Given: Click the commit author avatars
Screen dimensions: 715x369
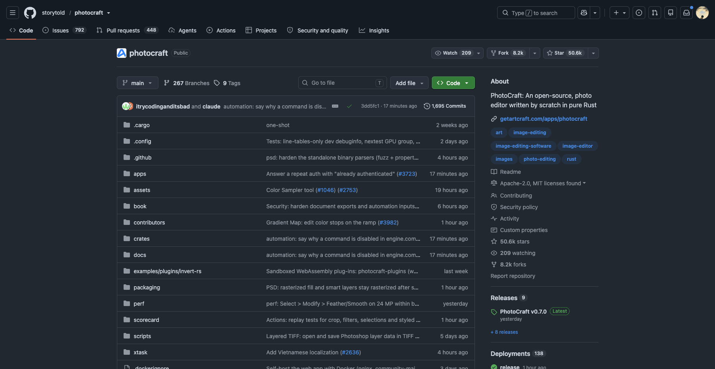Looking at the screenshot, I should [x=128, y=106].
